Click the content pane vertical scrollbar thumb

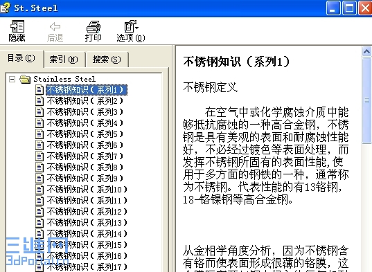pos(366,100)
